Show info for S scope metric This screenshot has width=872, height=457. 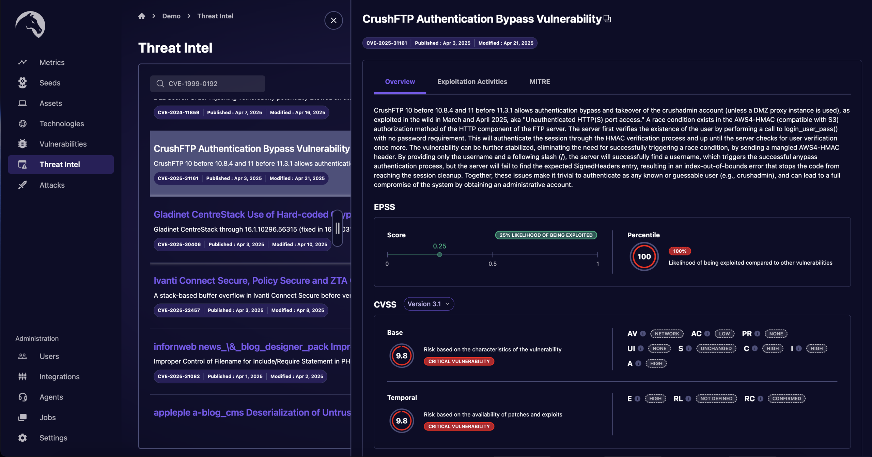click(689, 348)
